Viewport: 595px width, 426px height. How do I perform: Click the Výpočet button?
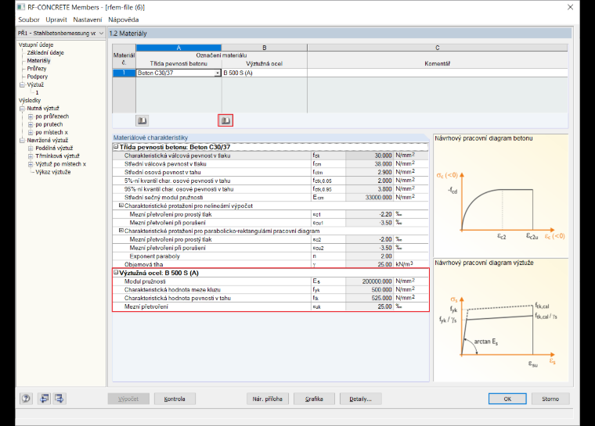(x=128, y=399)
